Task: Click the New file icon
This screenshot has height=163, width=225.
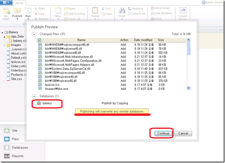Action: (x=58, y=10)
